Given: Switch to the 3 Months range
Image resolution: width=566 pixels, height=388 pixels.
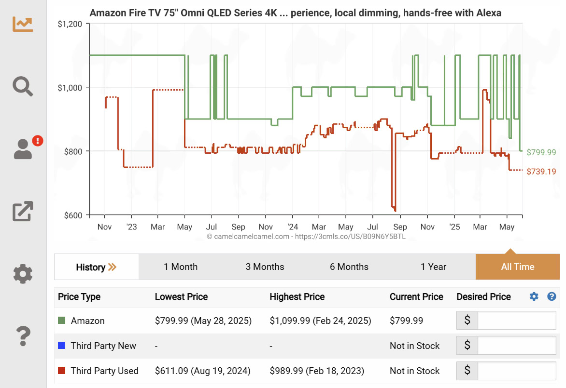Looking at the screenshot, I should pos(265,267).
